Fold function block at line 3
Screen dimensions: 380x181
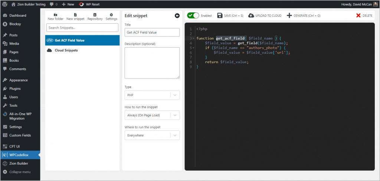(194, 39)
